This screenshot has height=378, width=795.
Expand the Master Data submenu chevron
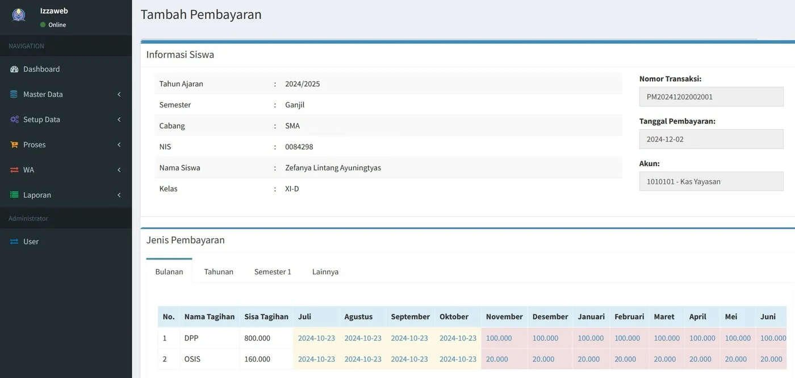[x=119, y=94]
